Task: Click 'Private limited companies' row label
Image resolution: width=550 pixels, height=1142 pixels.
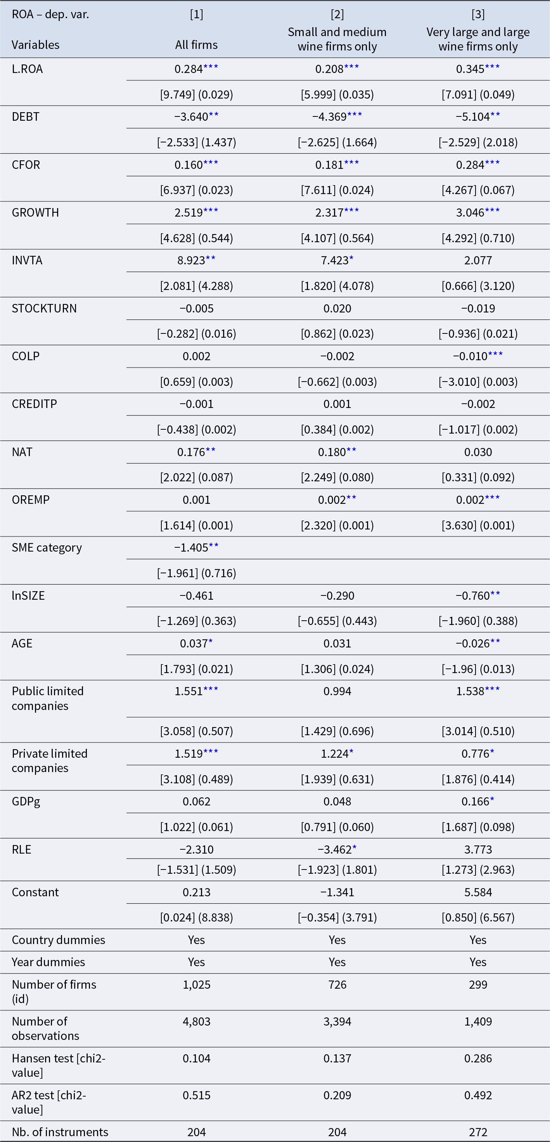Action: click(49, 761)
